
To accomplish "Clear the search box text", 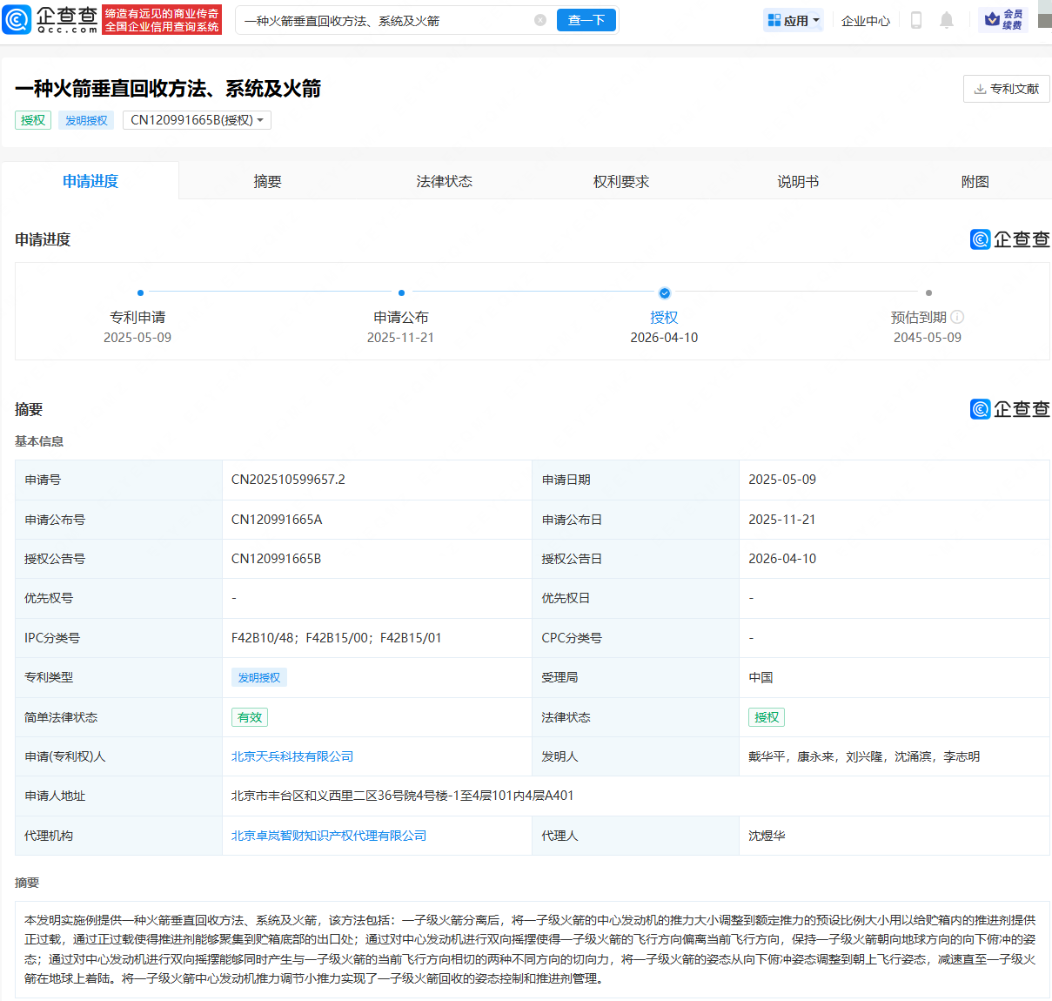I will [x=540, y=20].
